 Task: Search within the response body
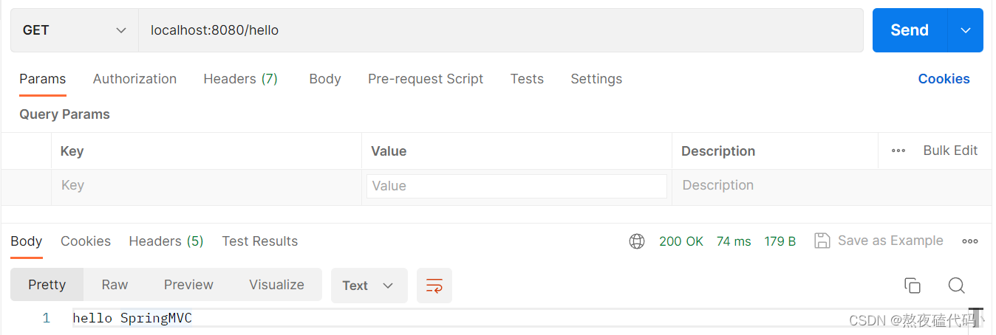coord(957,286)
